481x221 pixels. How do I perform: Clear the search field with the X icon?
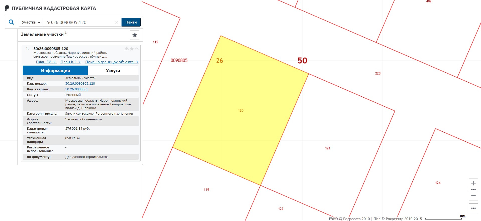pos(117,22)
